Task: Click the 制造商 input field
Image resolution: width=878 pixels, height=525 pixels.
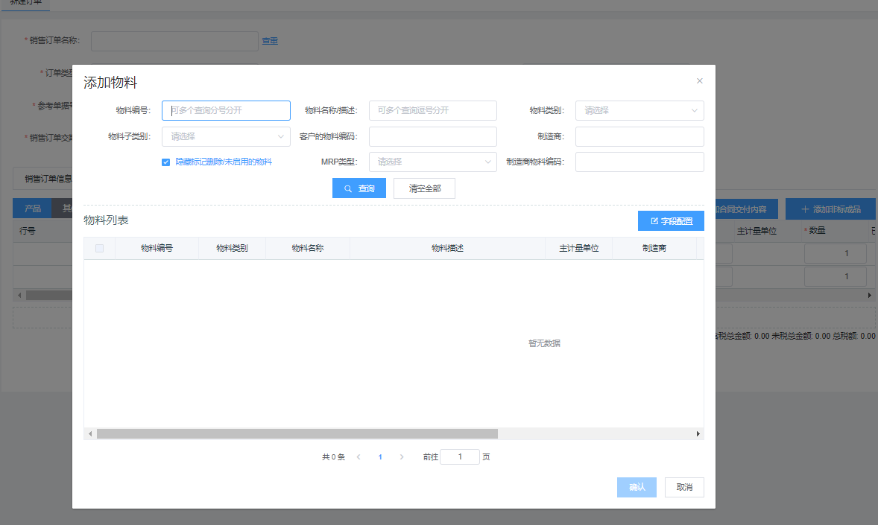Action: tap(639, 136)
